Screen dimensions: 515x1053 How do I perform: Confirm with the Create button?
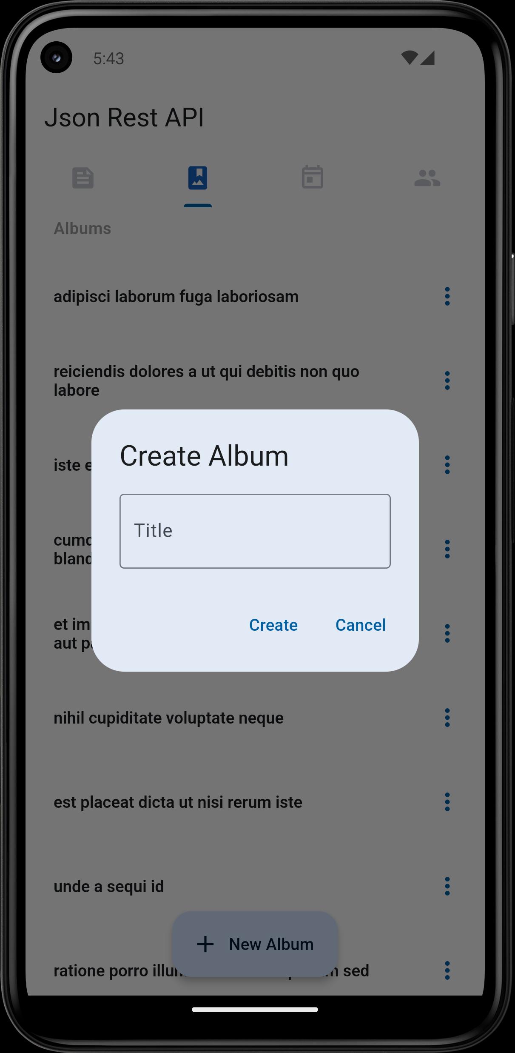tap(273, 625)
